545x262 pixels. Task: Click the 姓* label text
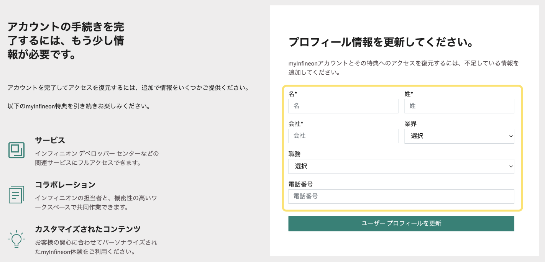[409, 94]
